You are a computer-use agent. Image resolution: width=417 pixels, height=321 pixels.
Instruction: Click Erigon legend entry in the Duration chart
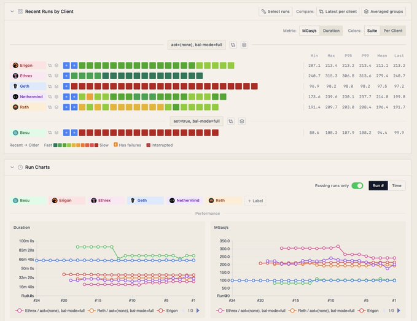(168, 311)
